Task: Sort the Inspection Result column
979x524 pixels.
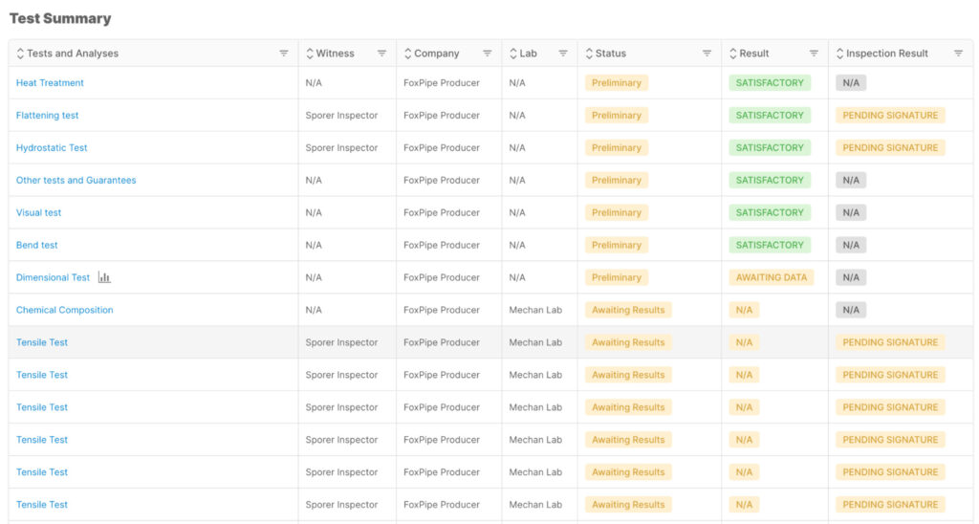Action: pos(839,54)
